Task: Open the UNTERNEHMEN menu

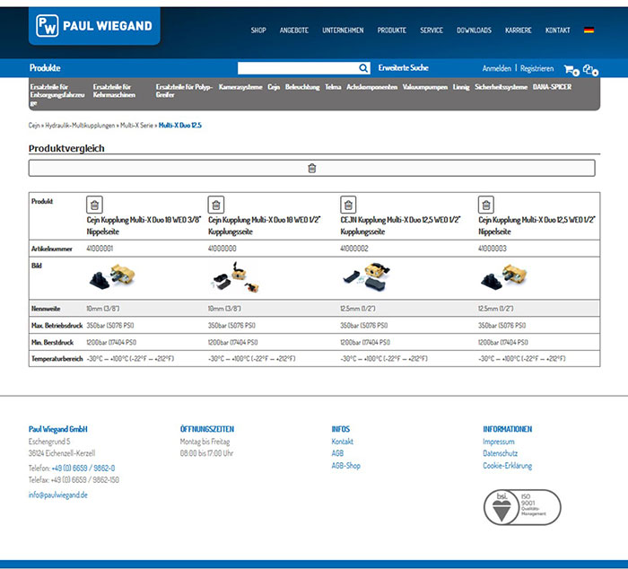Action: click(343, 30)
